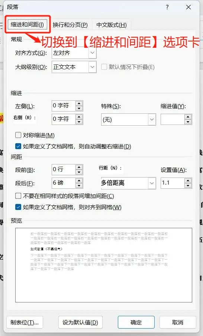Close the 段落 dialog with X
Screen dimensions: 203x336
(x=188, y=7)
